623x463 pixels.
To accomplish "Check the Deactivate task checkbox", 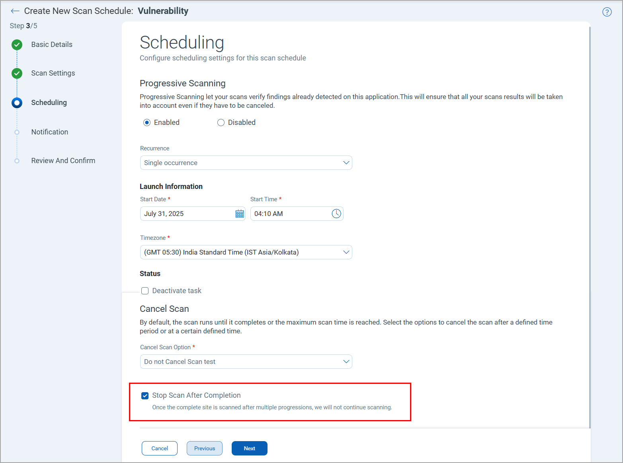I will pyautogui.click(x=145, y=291).
